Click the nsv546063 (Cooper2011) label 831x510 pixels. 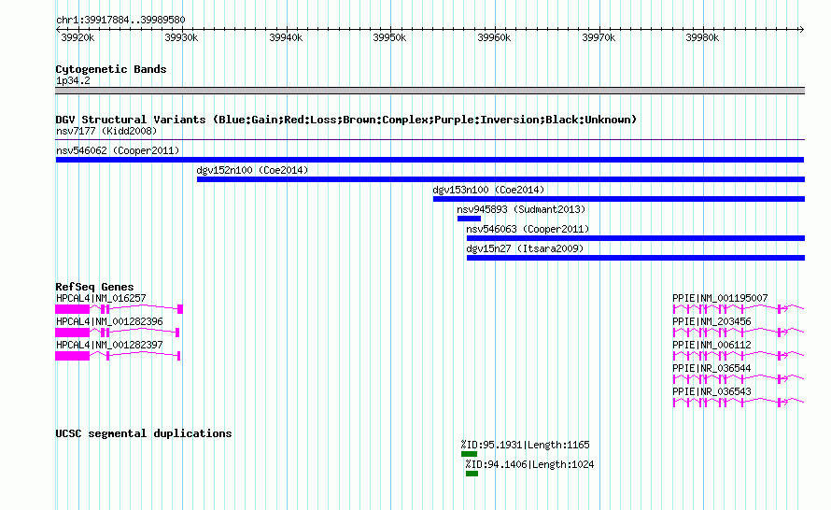528,229
